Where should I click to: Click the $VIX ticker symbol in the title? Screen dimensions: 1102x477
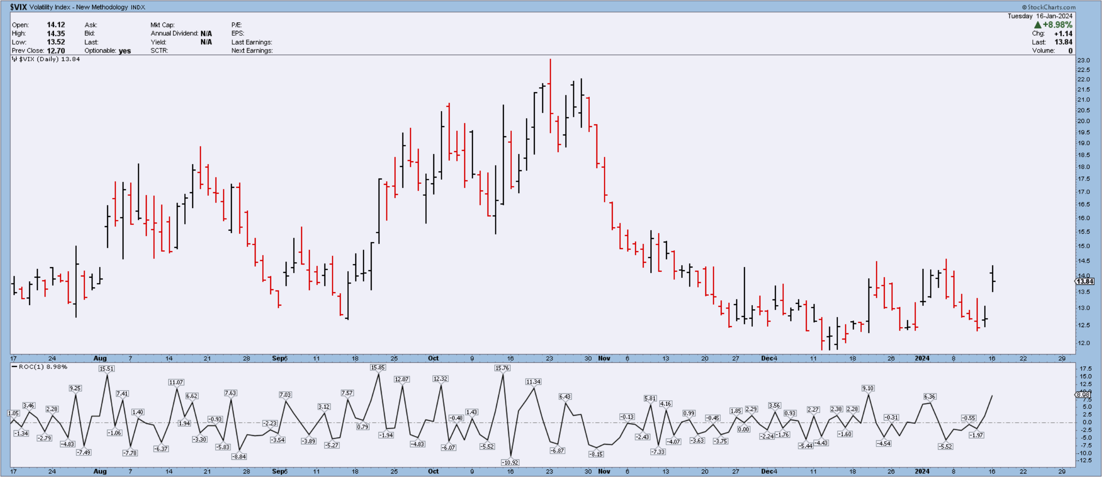(x=19, y=7)
